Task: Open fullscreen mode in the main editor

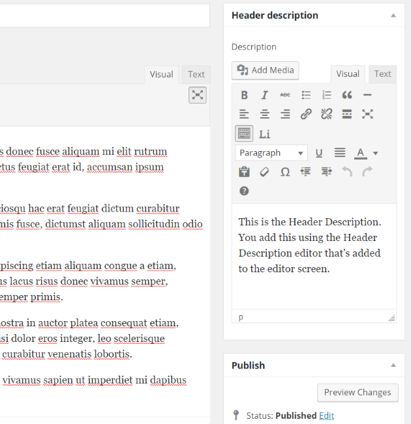Action: [198, 95]
